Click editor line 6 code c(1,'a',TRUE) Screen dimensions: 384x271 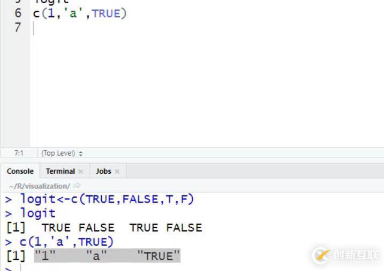80,13
